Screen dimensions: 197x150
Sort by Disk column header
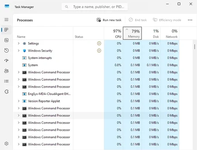[x=151, y=33]
